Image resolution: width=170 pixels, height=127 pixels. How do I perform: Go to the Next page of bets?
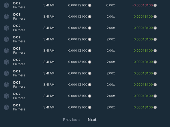point(92,120)
